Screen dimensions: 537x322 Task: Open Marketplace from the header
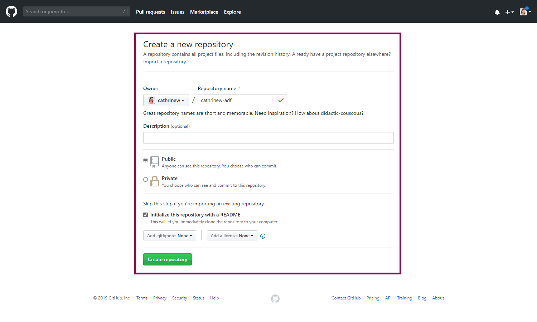click(204, 12)
